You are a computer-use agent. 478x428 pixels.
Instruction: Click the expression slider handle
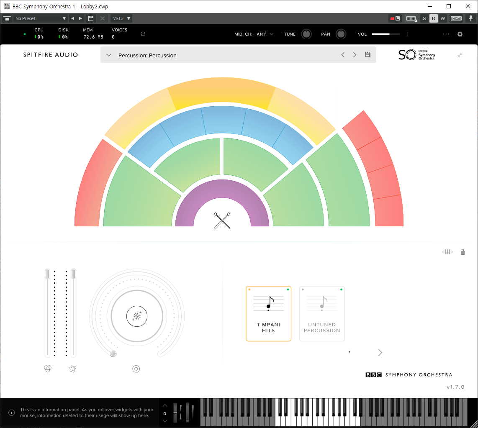coord(48,274)
